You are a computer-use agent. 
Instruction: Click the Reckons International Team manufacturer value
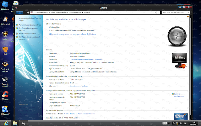click(80, 53)
